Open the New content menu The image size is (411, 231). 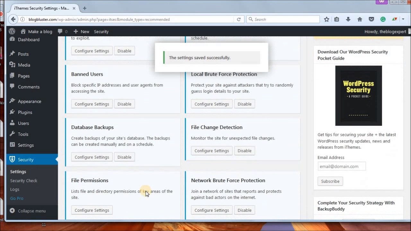click(82, 31)
